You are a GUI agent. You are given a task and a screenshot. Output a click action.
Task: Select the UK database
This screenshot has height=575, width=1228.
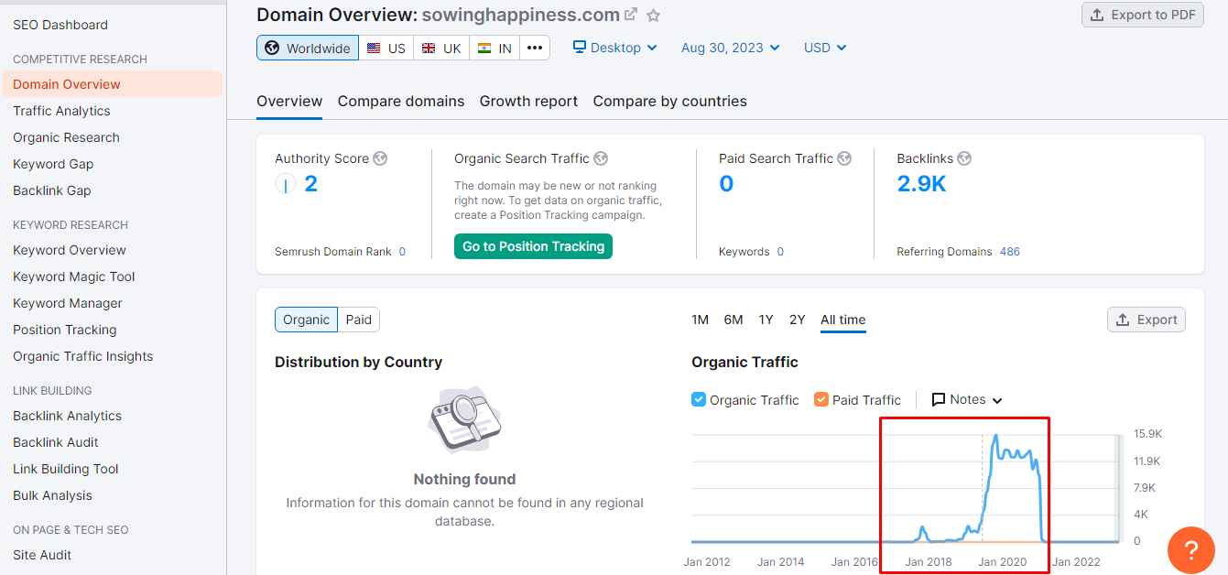[x=441, y=48]
